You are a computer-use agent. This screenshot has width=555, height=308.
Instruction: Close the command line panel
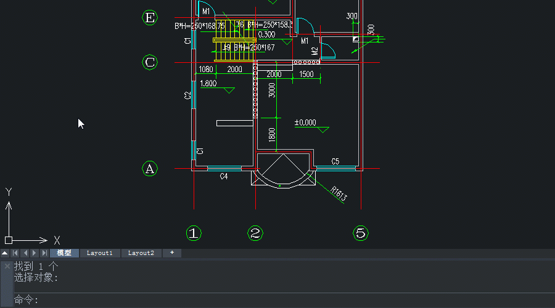tap(7, 266)
